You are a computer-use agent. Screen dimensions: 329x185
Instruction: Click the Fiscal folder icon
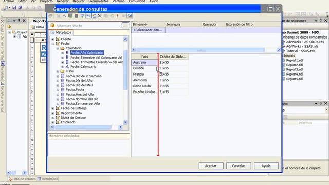click(x=62, y=71)
